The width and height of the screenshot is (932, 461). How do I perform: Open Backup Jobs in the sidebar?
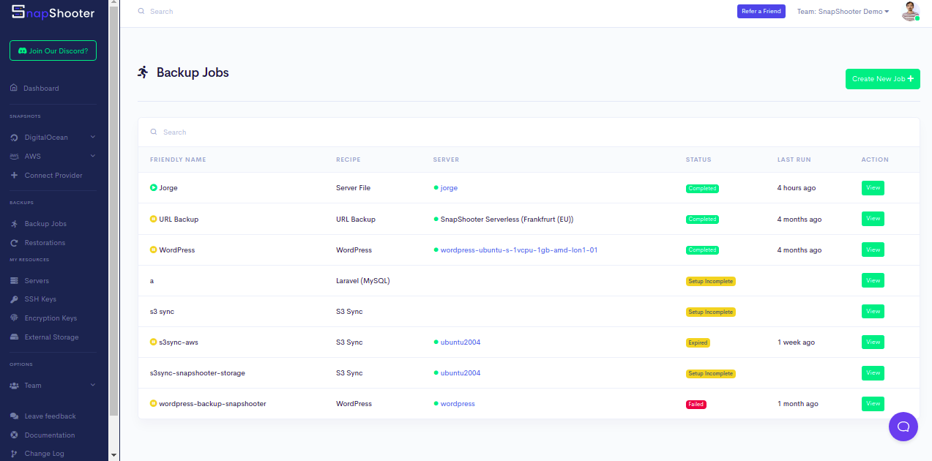point(45,224)
